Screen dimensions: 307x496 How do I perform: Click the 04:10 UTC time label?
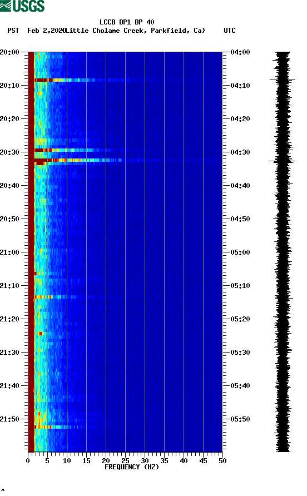[240, 86]
